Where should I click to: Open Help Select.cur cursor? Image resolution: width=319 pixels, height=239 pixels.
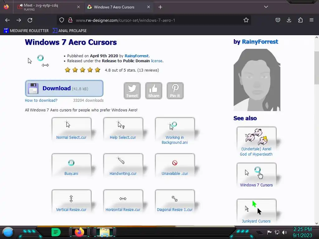point(123,129)
